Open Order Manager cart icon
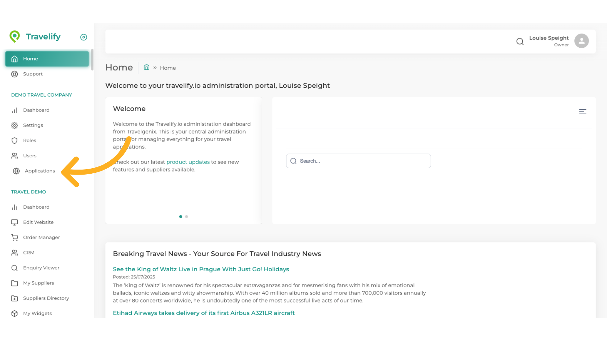 click(x=15, y=237)
